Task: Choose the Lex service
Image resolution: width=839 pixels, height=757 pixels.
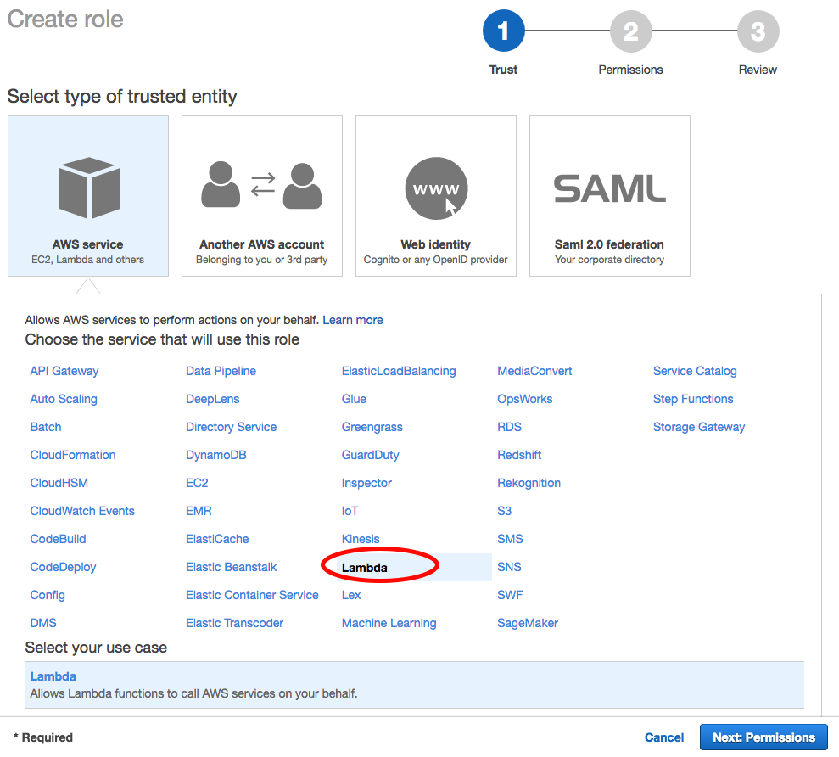Action: pyautogui.click(x=351, y=595)
